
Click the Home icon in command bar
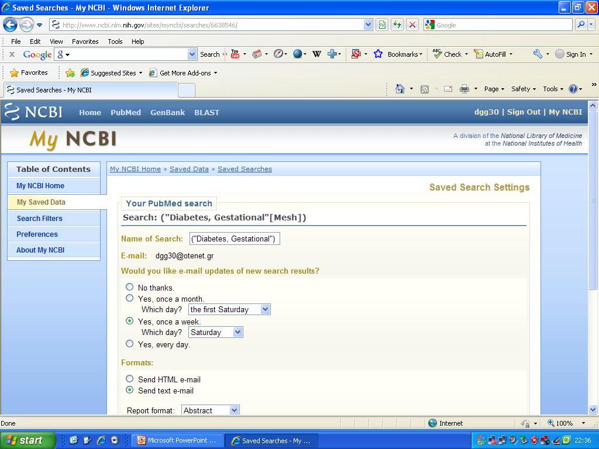pyautogui.click(x=400, y=89)
